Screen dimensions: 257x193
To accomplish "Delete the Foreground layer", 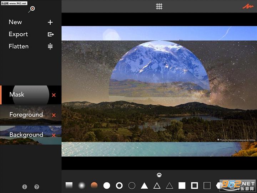I will (x=54, y=115).
